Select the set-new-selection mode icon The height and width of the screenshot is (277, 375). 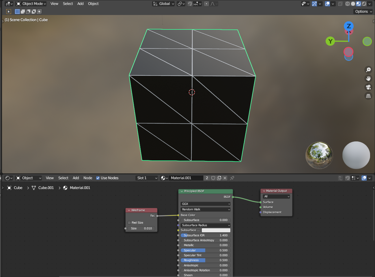pos(17,12)
